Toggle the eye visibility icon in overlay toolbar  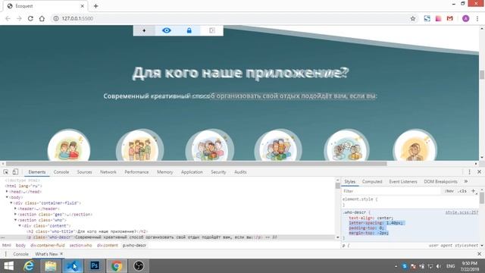click(167, 30)
